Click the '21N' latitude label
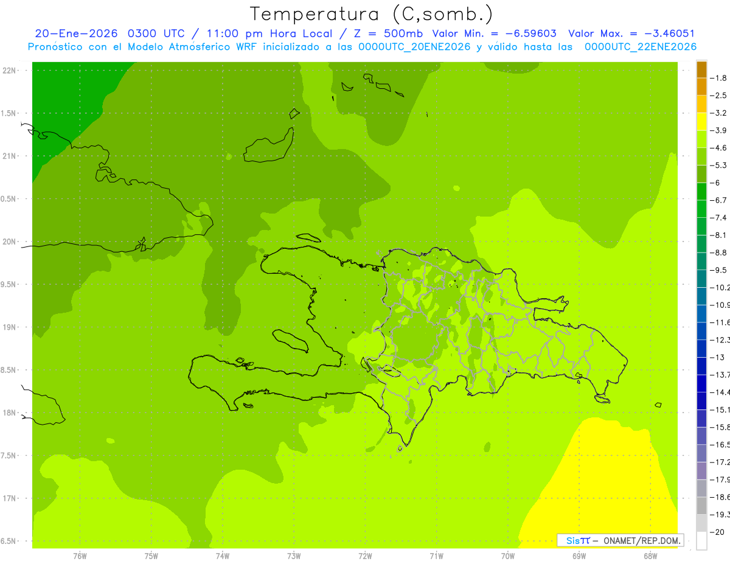 tap(9, 156)
